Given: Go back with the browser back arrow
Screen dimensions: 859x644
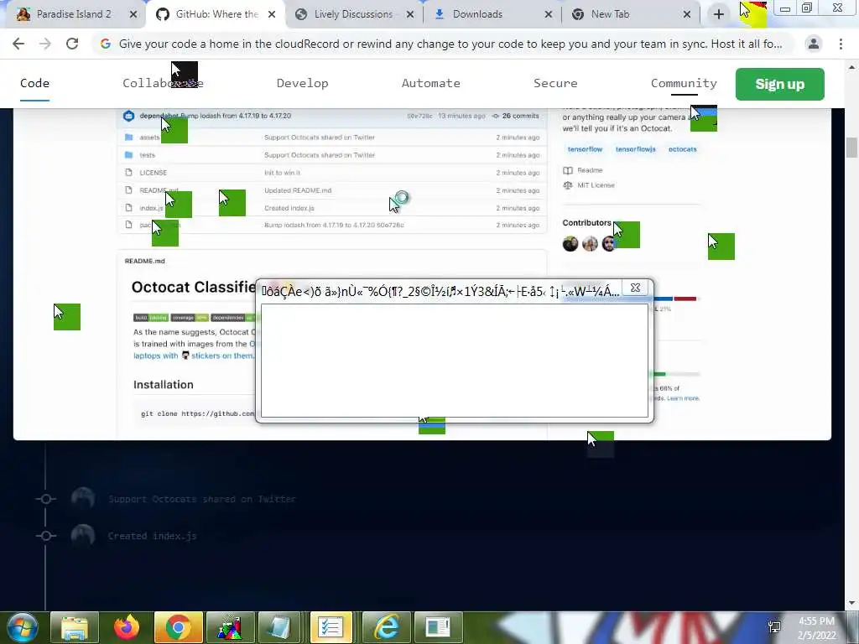Looking at the screenshot, I should click(x=18, y=44).
